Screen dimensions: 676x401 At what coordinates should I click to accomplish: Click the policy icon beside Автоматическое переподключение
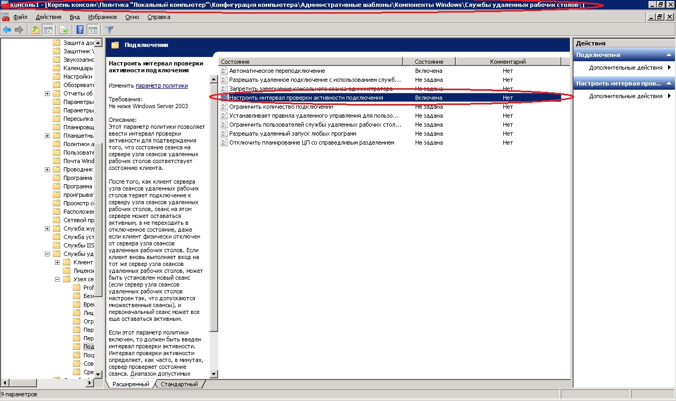(224, 71)
